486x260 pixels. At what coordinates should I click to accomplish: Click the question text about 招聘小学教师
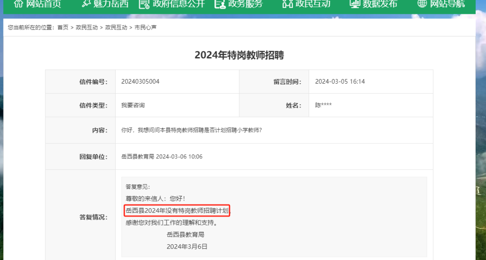click(x=192, y=130)
